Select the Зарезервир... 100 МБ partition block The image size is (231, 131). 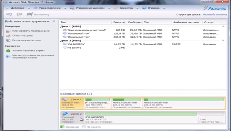[97, 103]
